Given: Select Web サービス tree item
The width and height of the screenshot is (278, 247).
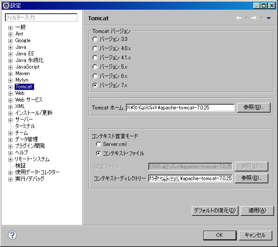Looking at the screenshot, I should pos(29,100).
